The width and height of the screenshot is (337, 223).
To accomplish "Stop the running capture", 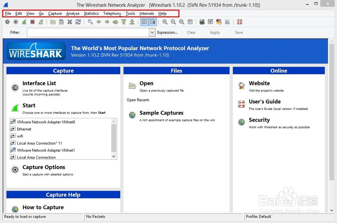I will click(32, 22).
